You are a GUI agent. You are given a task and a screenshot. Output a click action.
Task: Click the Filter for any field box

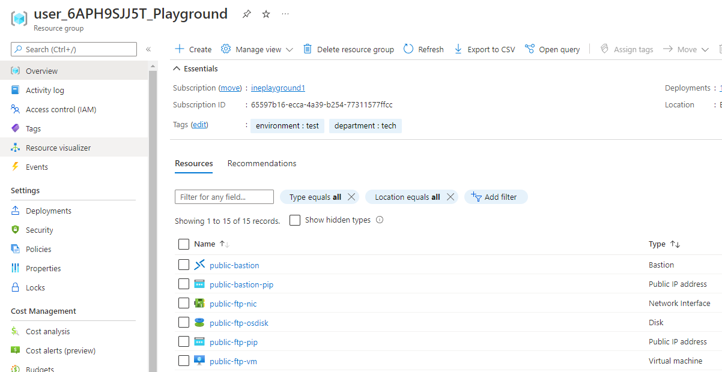click(224, 197)
